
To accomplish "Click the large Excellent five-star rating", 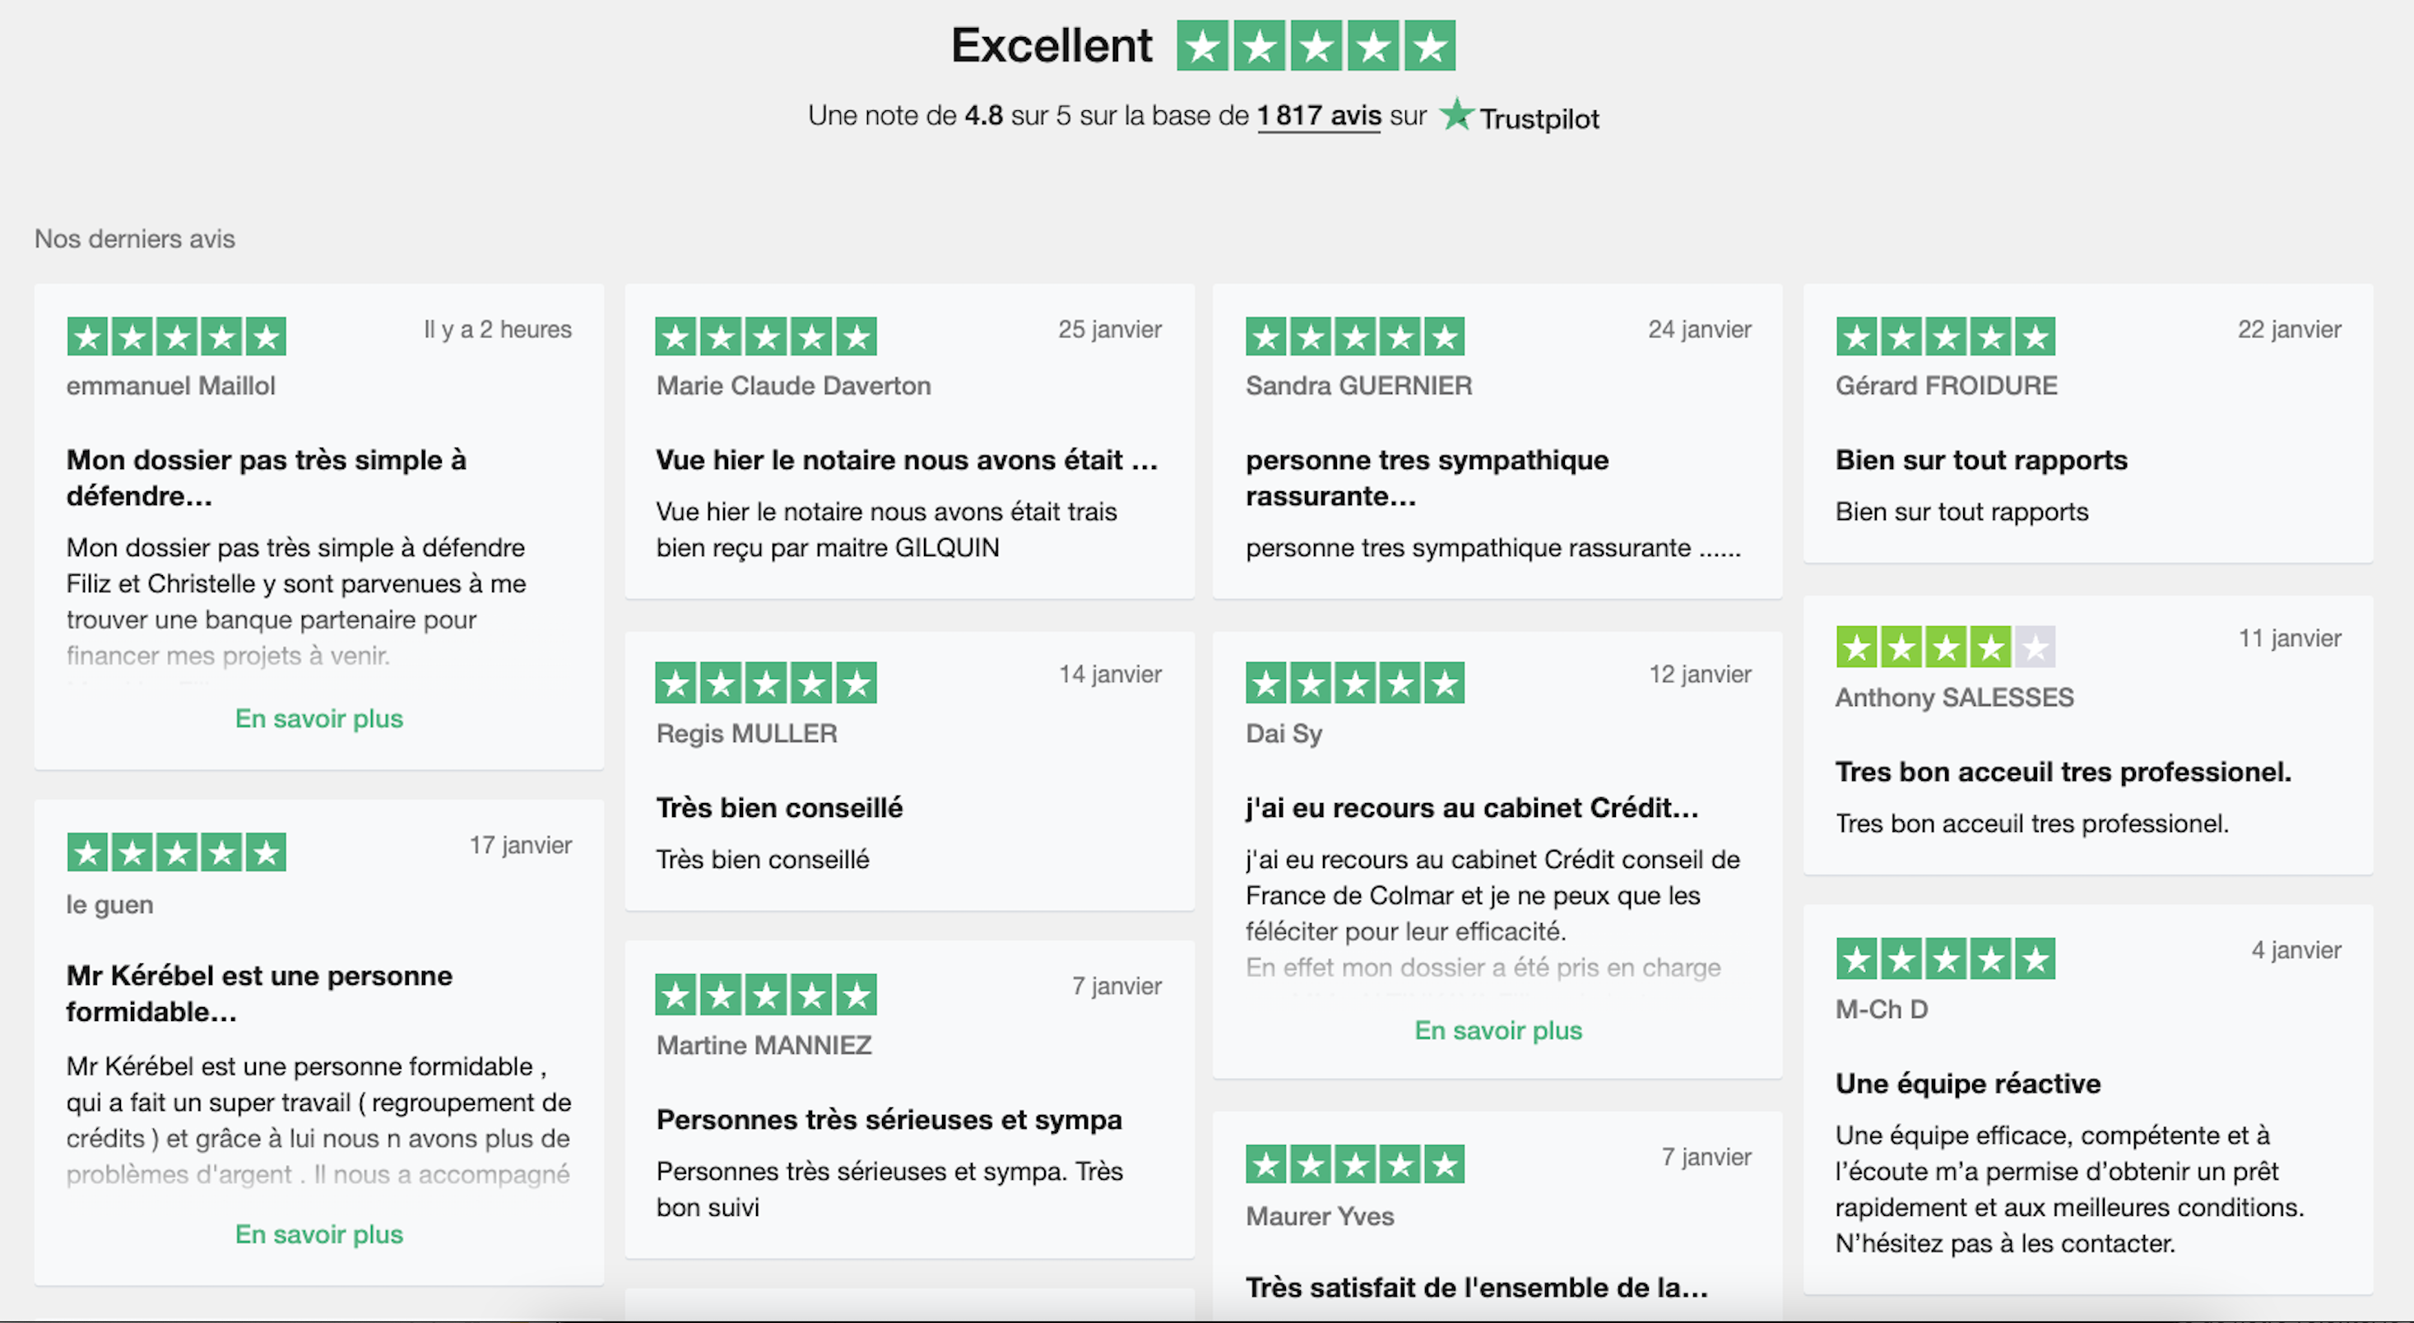I will pos(1316,46).
